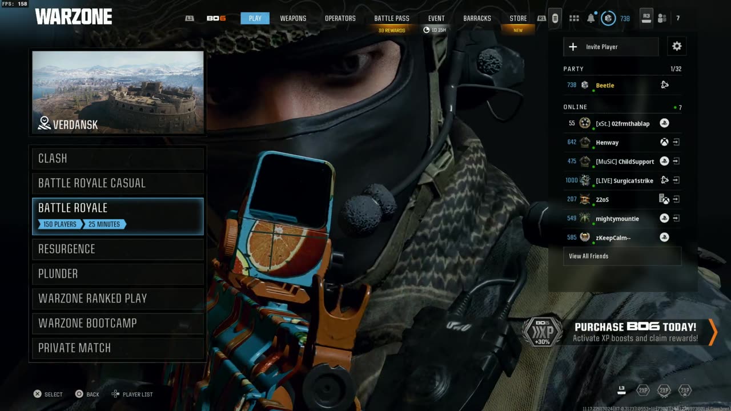Click the first 2XP token icon
731x411 pixels.
[643, 390]
